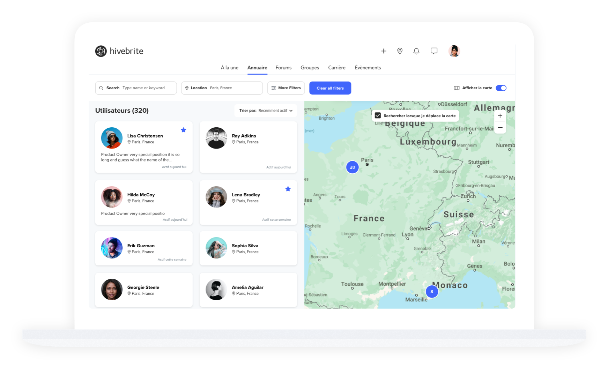Star icon on Lena Bradley's card
The image size is (608, 369).
point(288,189)
